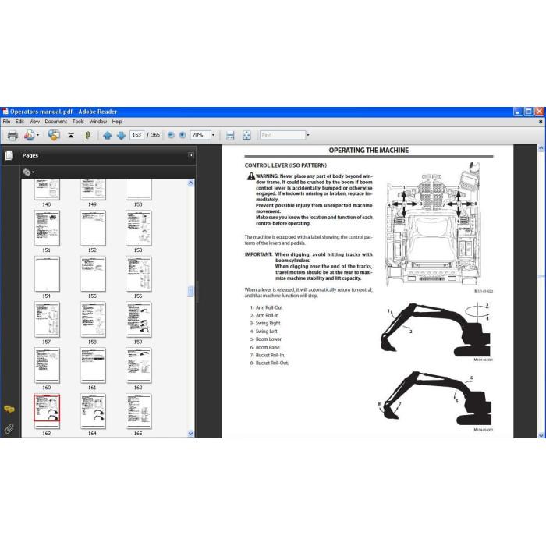Click inside the Find search box
Image resolution: width=546 pixels, height=546 pixels.
[x=282, y=135]
